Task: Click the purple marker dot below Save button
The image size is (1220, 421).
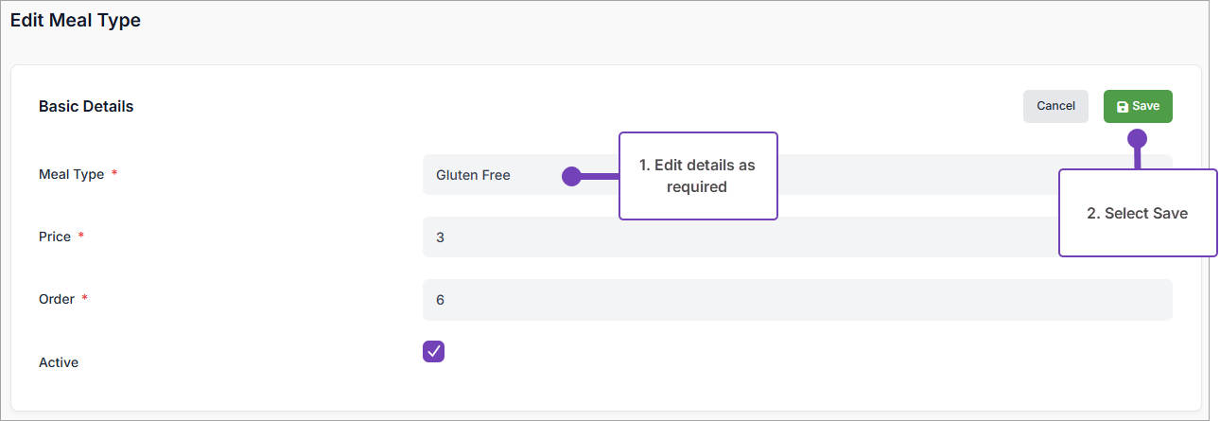Action: pyautogui.click(x=1137, y=139)
